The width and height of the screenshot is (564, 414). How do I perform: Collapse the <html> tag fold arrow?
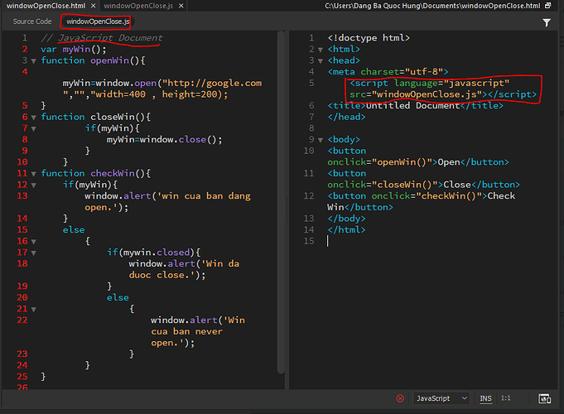point(321,50)
